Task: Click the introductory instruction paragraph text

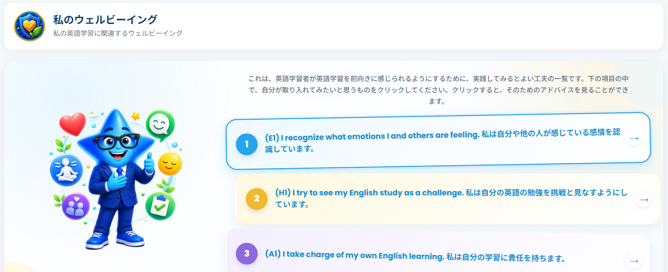Action: 439,90
